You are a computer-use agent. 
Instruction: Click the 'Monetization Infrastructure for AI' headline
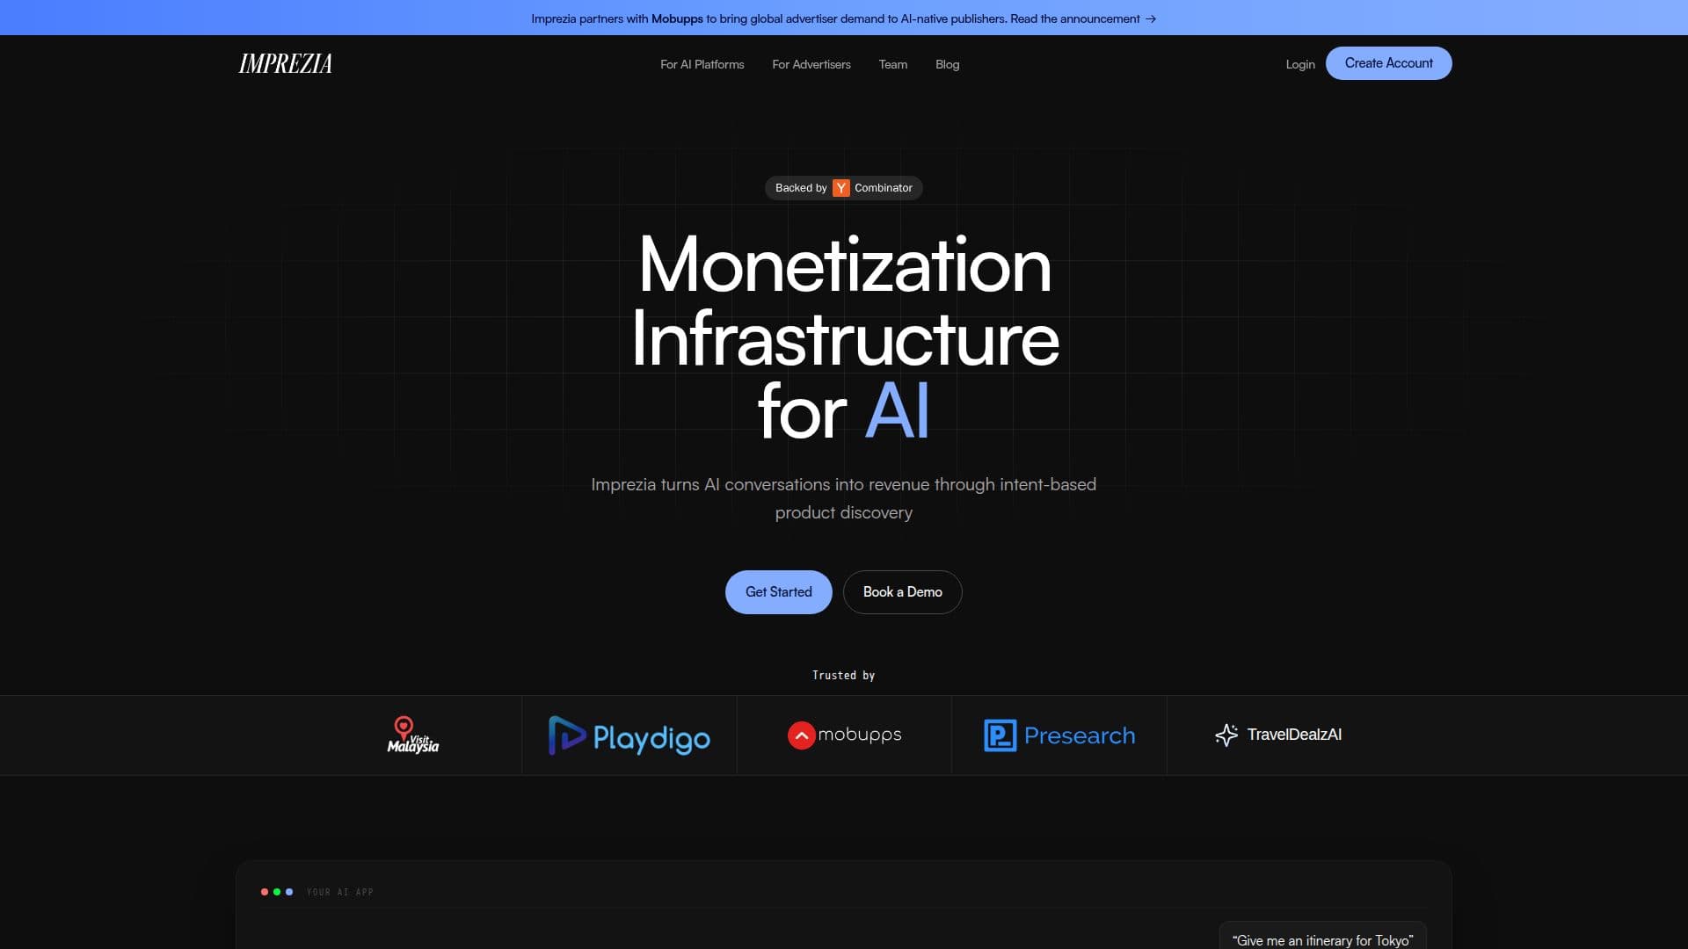(x=845, y=337)
